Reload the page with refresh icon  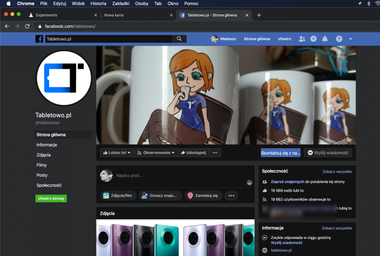point(27,26)
